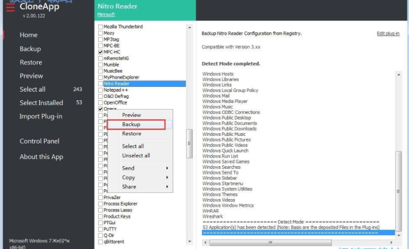Image resolution: width=409 pixels, height=249 pixels.
Task: Check the qBittorent checkbox
Action: [x=100, y=242]
